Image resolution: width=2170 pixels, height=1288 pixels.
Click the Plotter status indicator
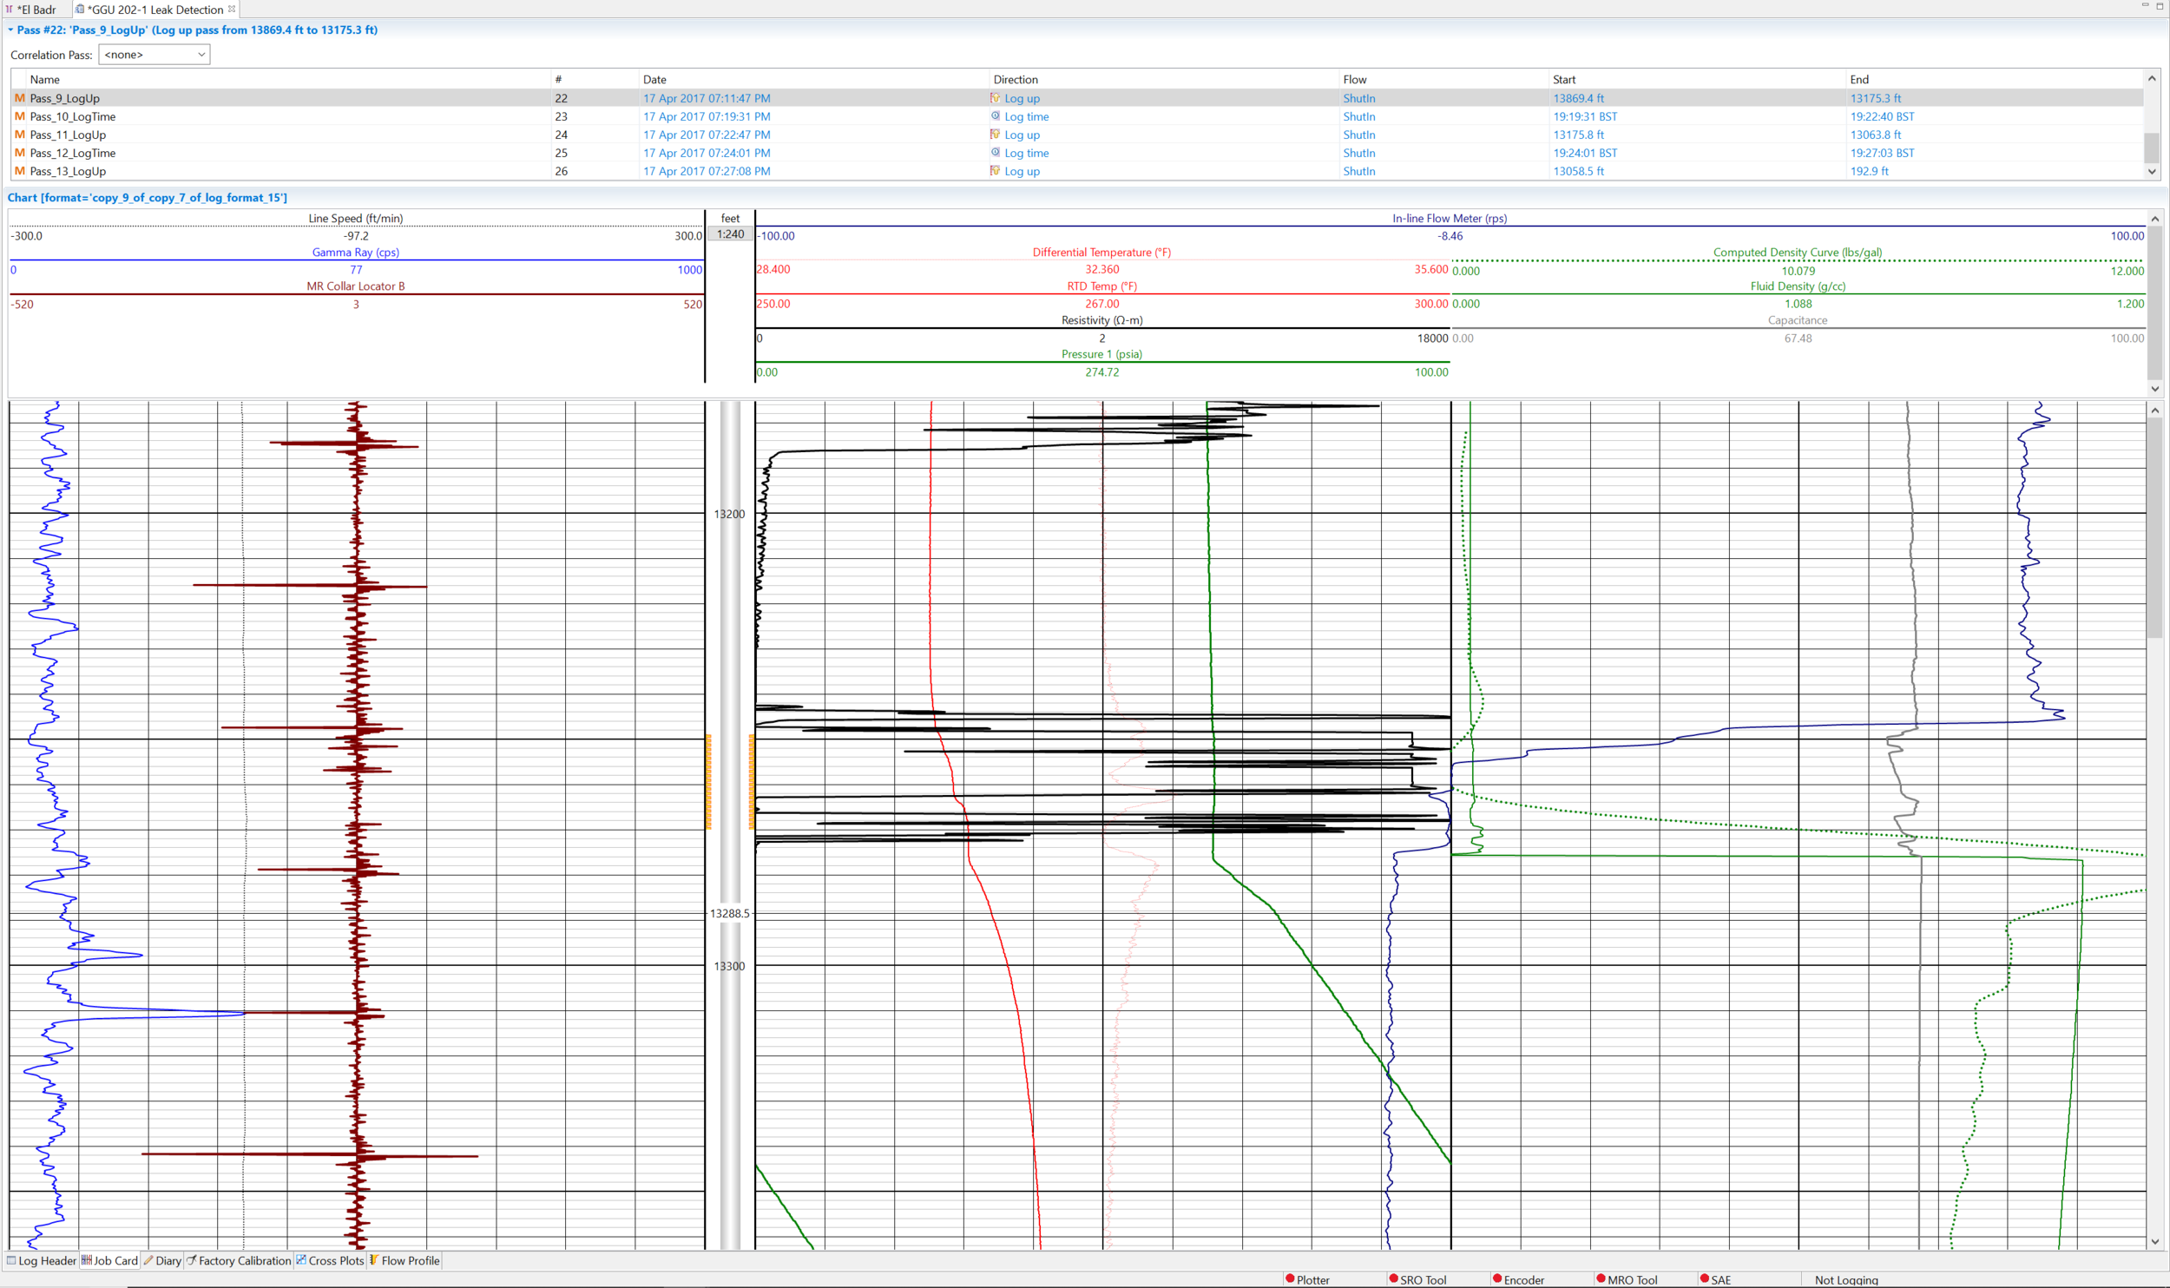pyautogui.click(x=1291, y=1278)
